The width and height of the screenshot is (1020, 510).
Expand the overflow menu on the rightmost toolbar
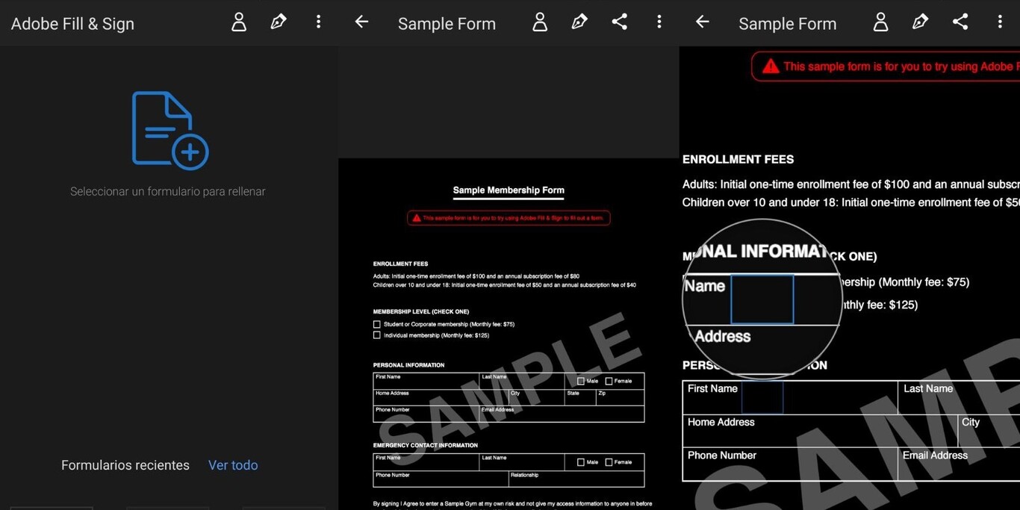pyautogui.click(x=1000, y=22)
